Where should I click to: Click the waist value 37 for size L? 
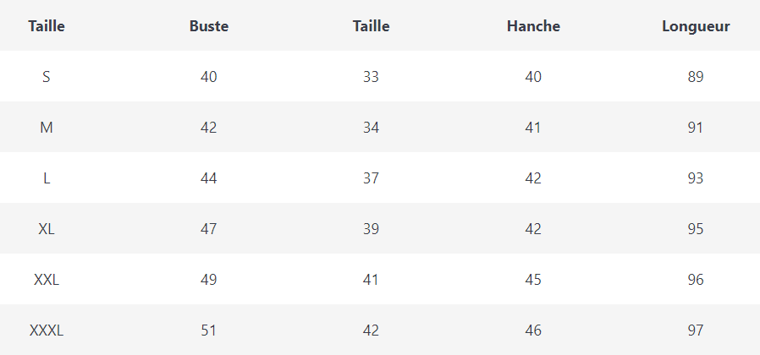tap(371, 178)
